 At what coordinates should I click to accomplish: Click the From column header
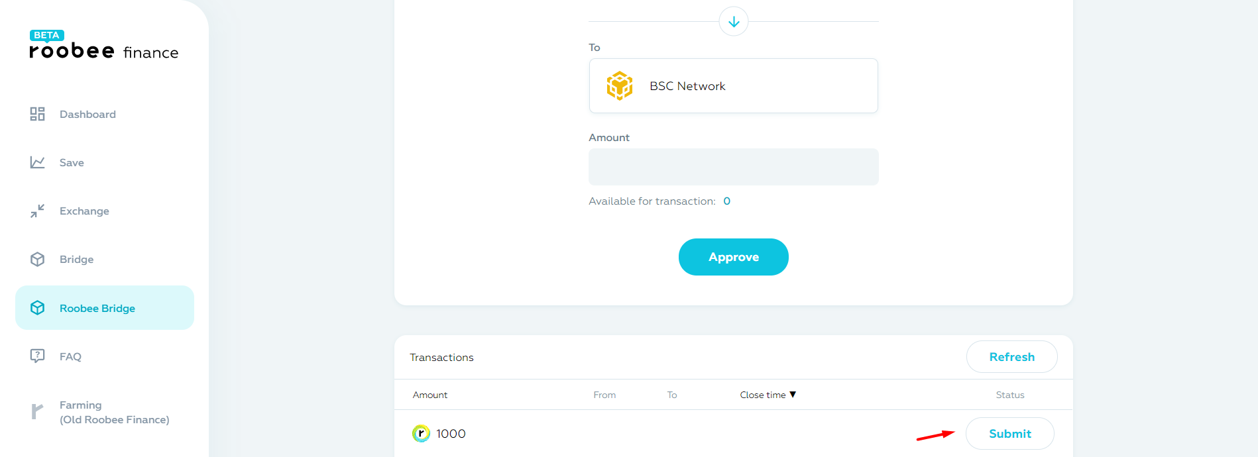tap(604, 395)
